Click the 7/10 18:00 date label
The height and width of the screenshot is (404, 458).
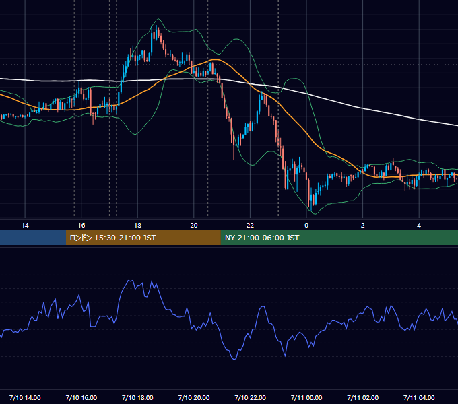tap(137, 397)
